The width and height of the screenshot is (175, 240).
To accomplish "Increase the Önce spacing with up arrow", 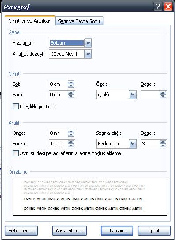I will (x=71, y=131).
